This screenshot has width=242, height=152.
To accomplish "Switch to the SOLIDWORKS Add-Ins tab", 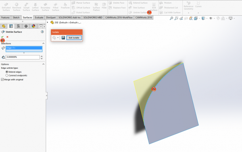I will pos(69,18).
